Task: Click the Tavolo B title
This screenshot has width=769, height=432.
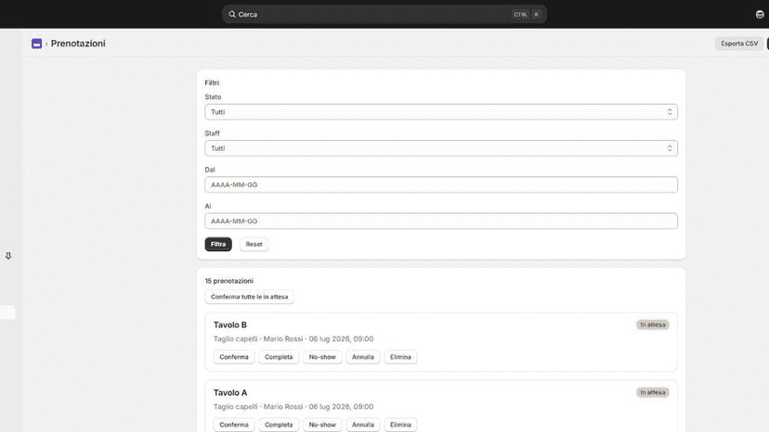Action: 230,324
